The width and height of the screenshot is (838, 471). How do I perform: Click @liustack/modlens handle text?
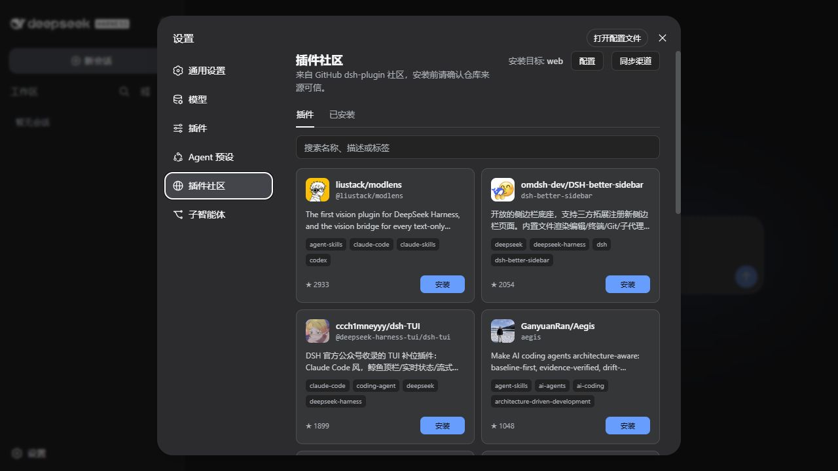369,196
